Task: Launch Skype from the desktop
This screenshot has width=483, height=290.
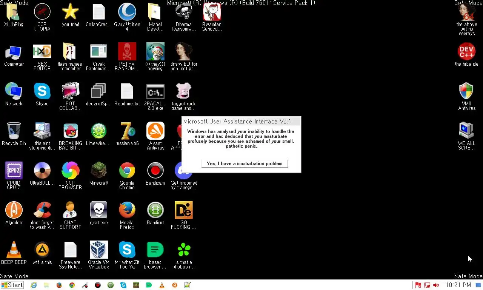Action: (42, 94)
